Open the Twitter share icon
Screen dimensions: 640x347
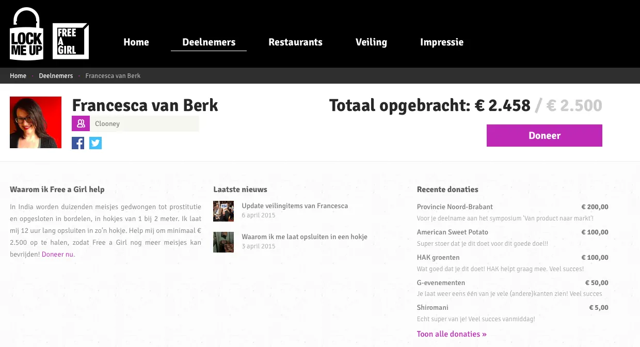[x=95, y=143]
